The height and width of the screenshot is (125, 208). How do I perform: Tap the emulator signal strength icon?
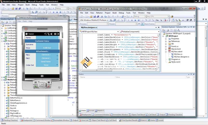tap(49, 34)
